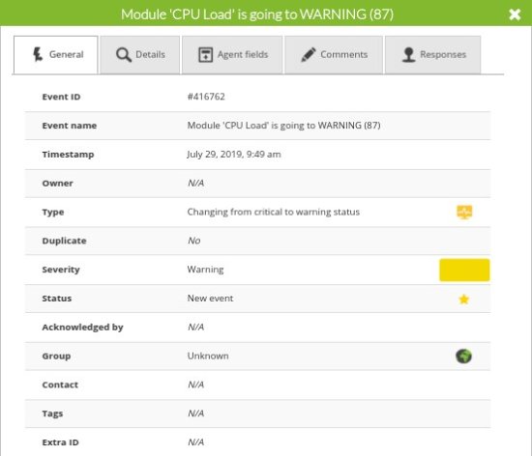Click the event type monitor icon
Image resolution: width=532 pixels, height=456 pixels.
click(464, 213)
